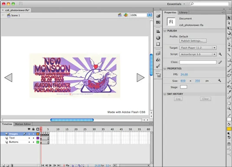The width and height of the screenshot is (232, 167).
Task: Click the SWF History Log button
Action: (178, 99)
